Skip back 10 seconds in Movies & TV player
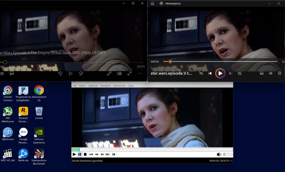285x172 pixels. pos(60,74)
